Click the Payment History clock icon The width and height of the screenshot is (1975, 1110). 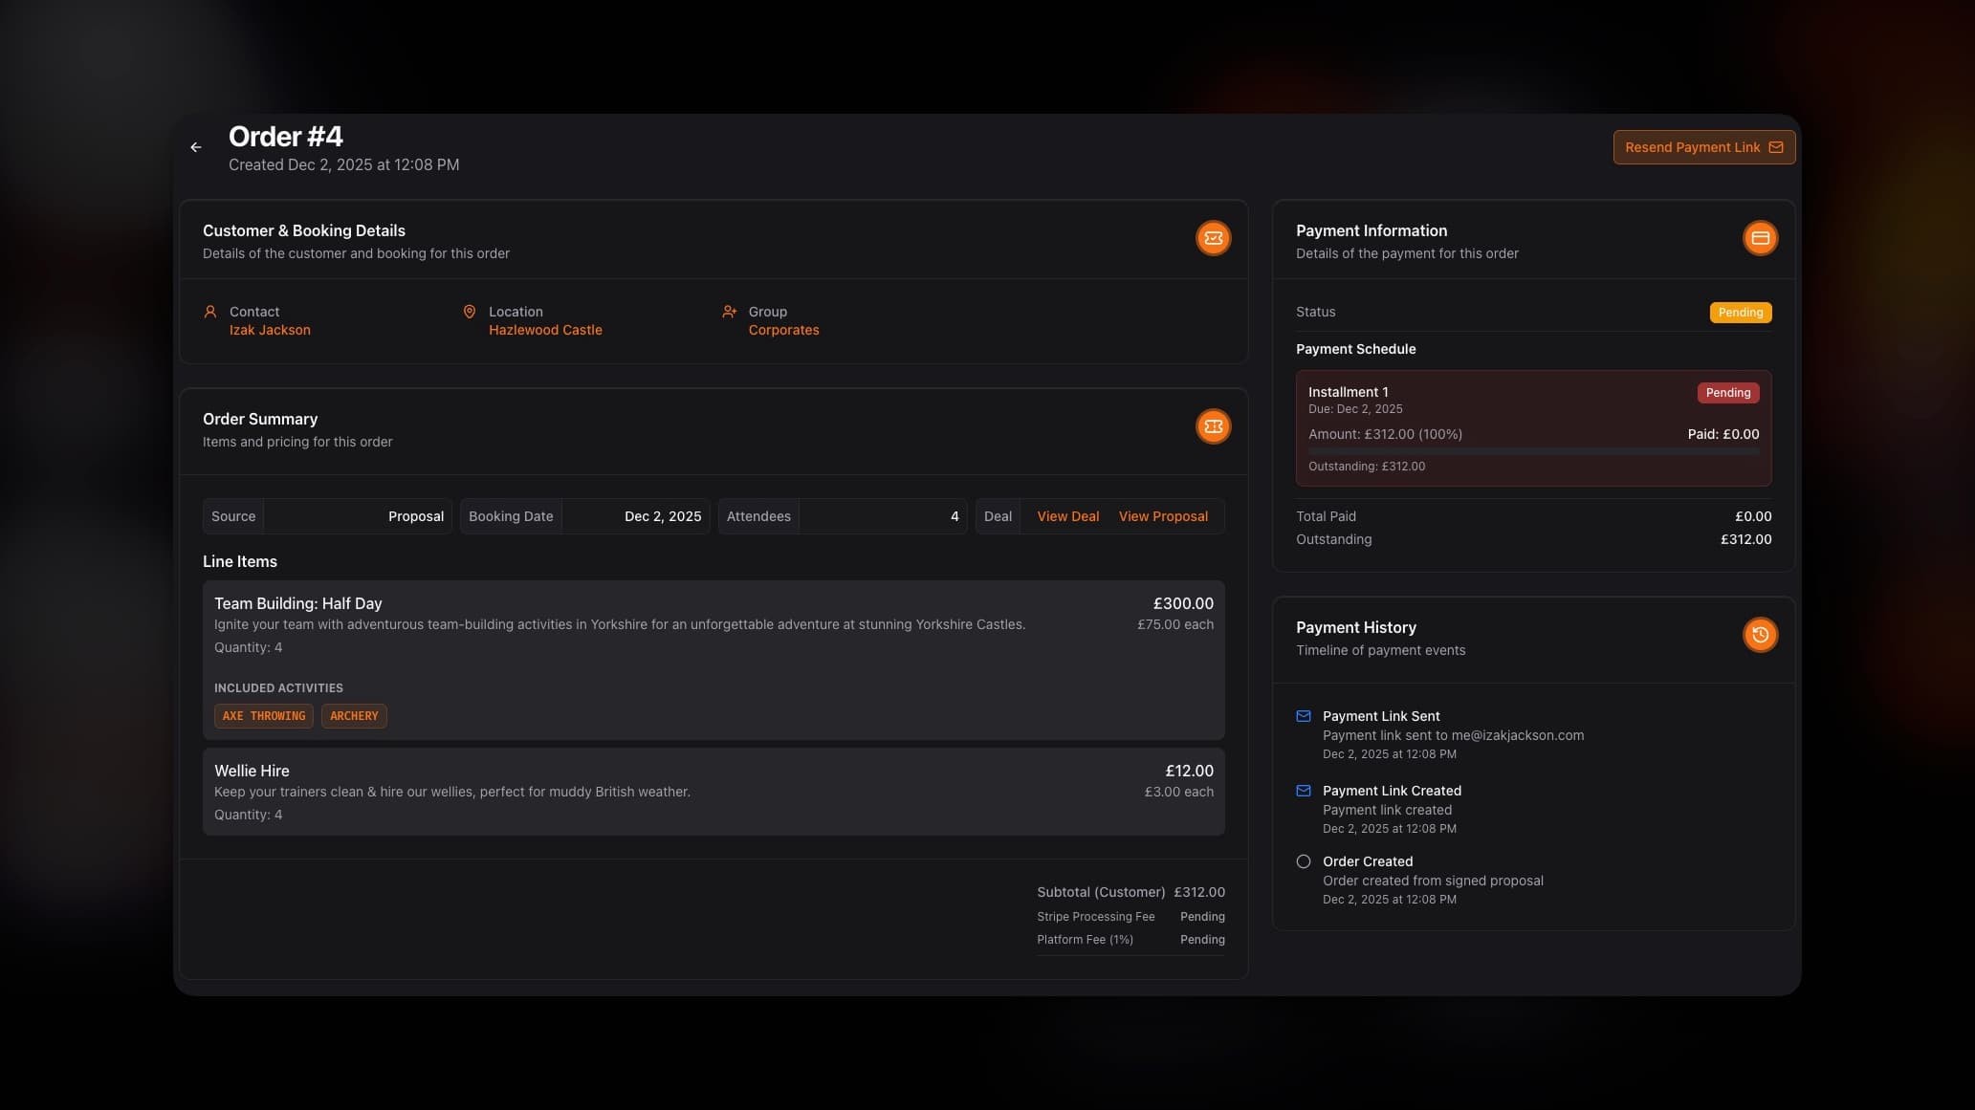tap(1760, 635)
